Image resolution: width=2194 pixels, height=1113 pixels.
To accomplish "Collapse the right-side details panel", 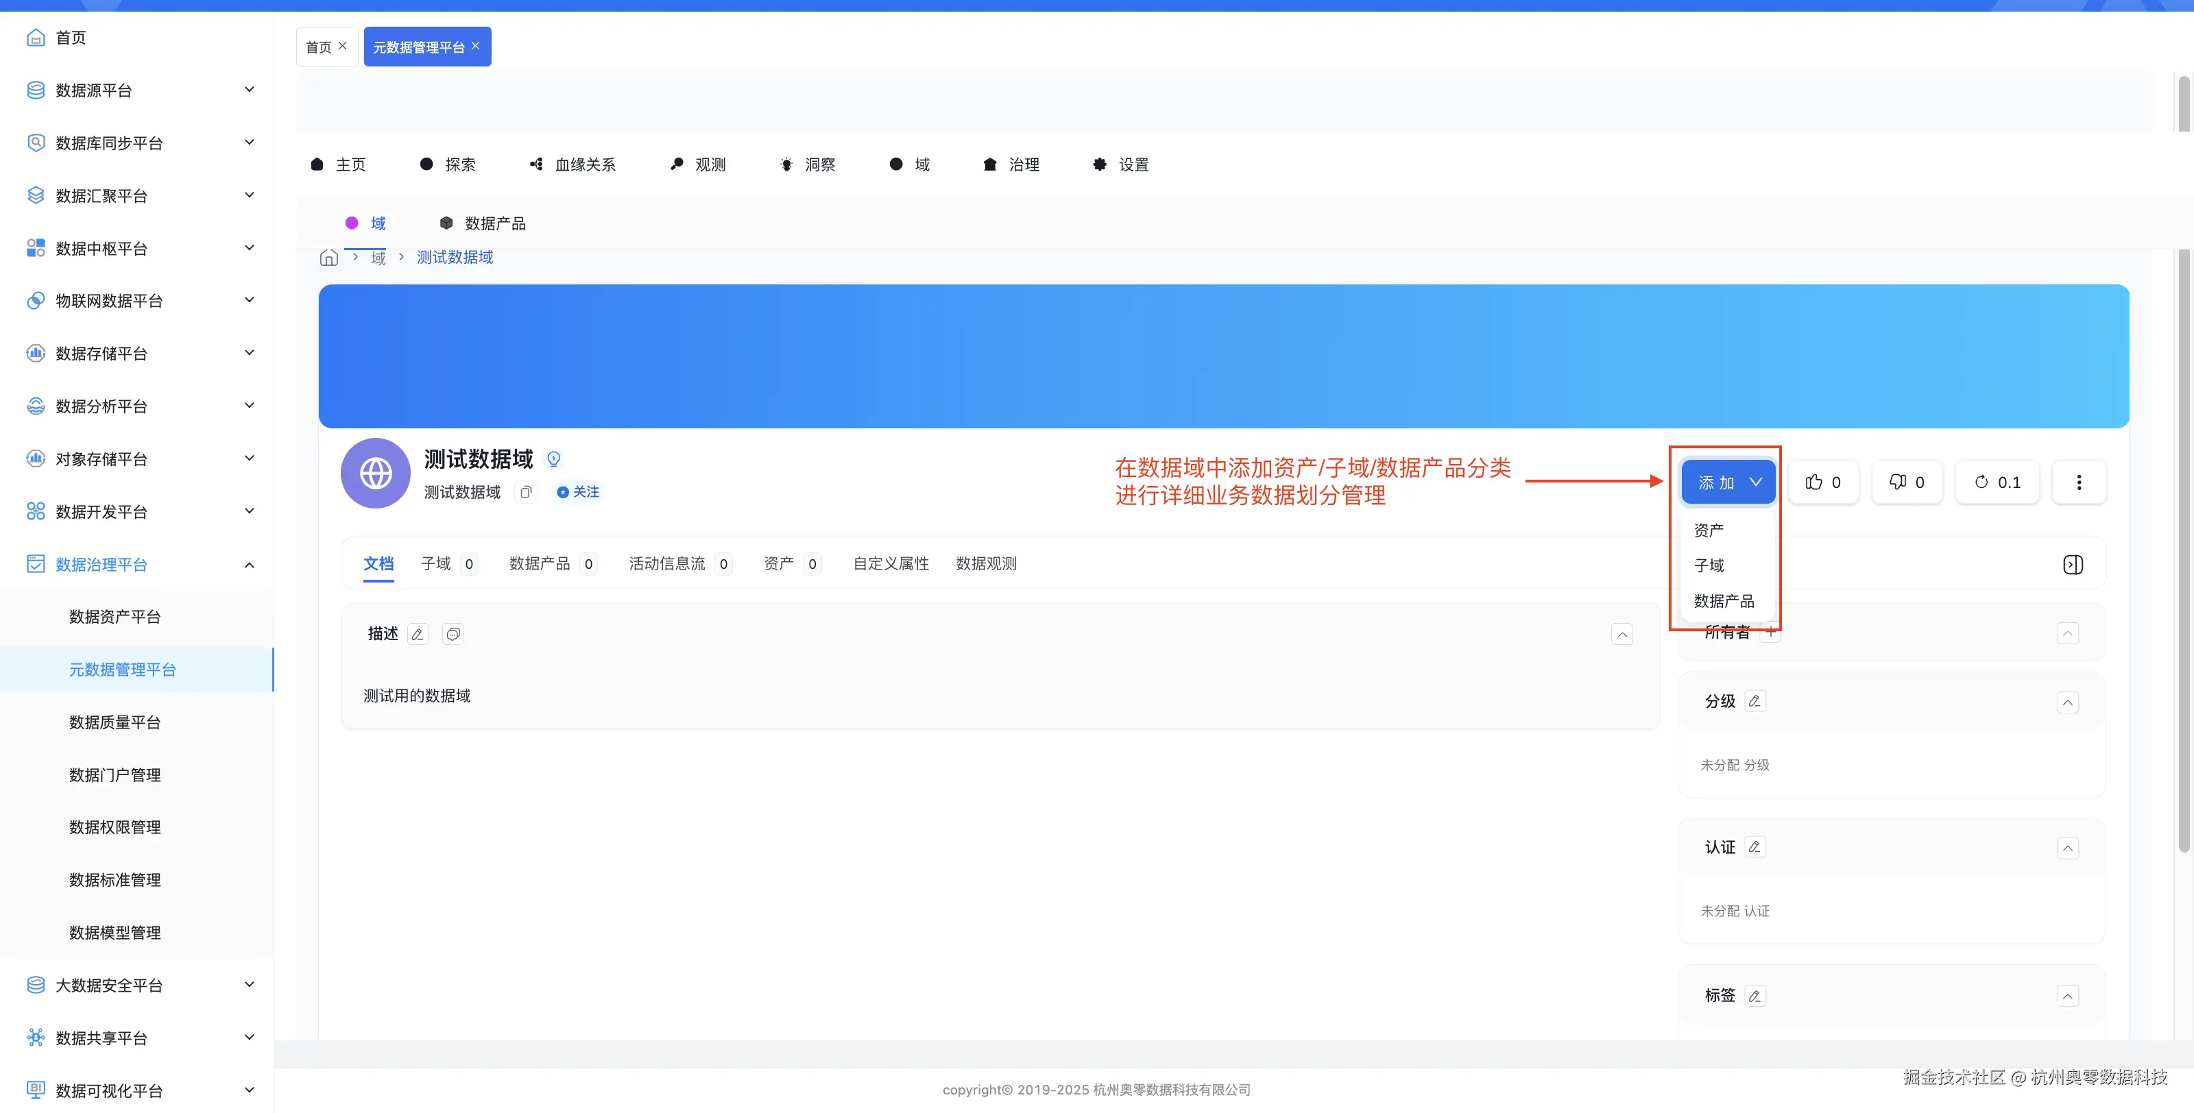I will pos(2073,564).
